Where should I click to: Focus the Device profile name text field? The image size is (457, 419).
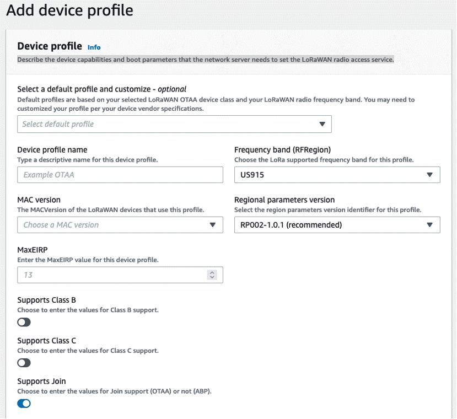[120, 175]
